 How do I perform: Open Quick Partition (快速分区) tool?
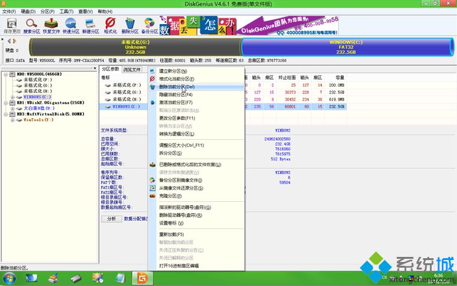tap(71, 25)
